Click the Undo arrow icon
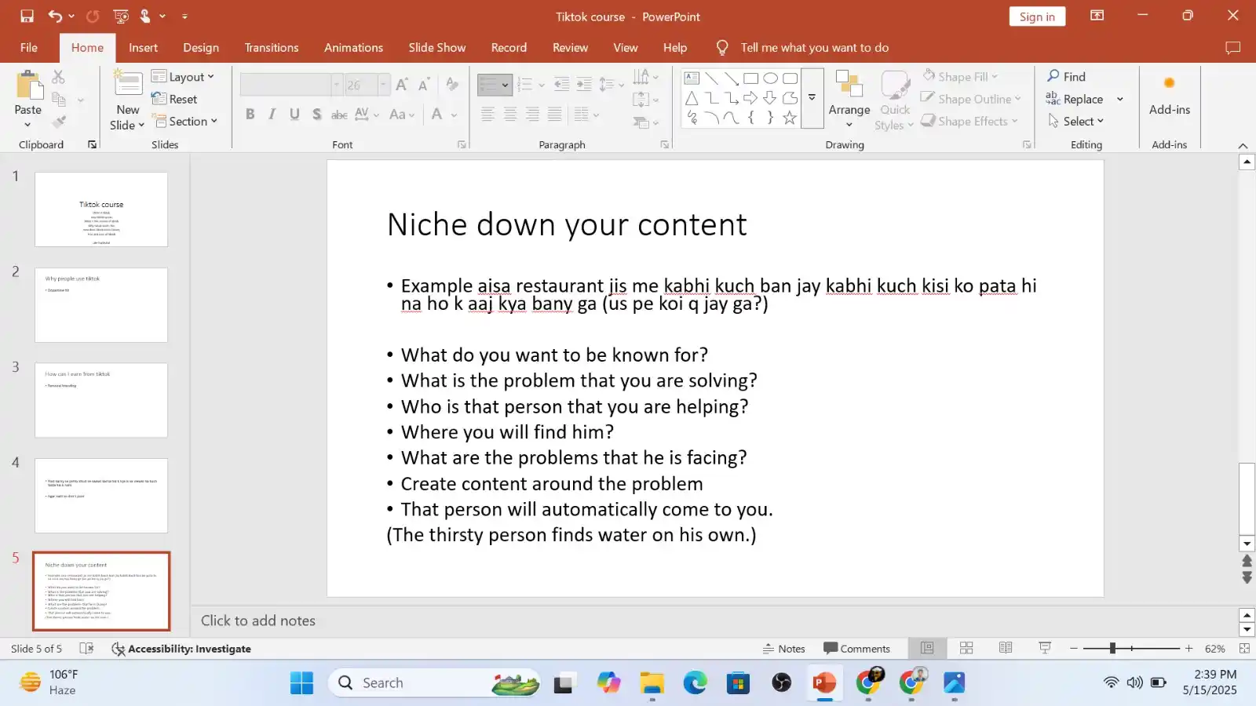The width and height of the screenshot is (1256, 706). pyautogui.click(x=55, y=16)
